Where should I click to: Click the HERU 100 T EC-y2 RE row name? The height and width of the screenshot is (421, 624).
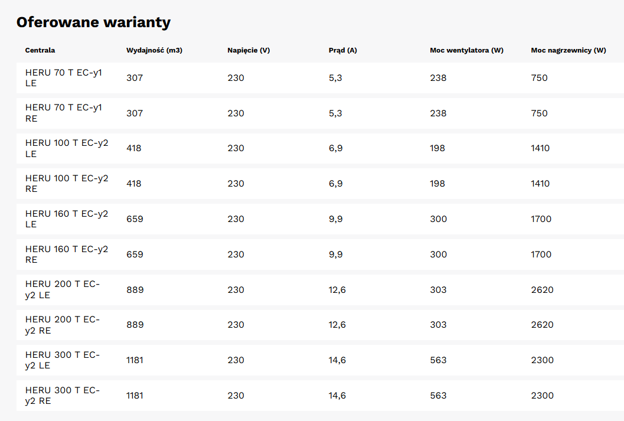pos(67,184)
